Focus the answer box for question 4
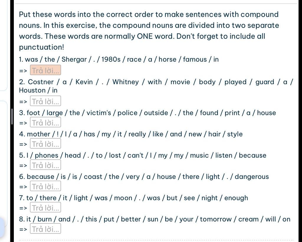This screenshot has width=302, height=242. point(45,144)
